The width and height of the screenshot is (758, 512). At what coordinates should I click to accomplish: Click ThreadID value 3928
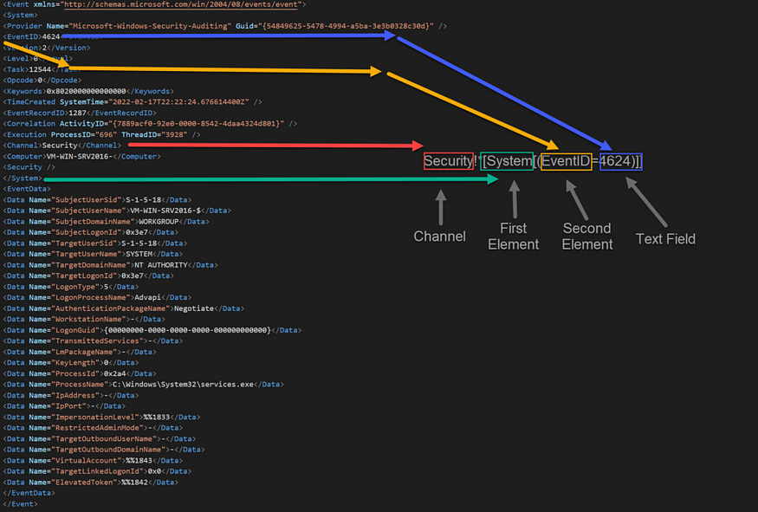[x=174, y=135]
